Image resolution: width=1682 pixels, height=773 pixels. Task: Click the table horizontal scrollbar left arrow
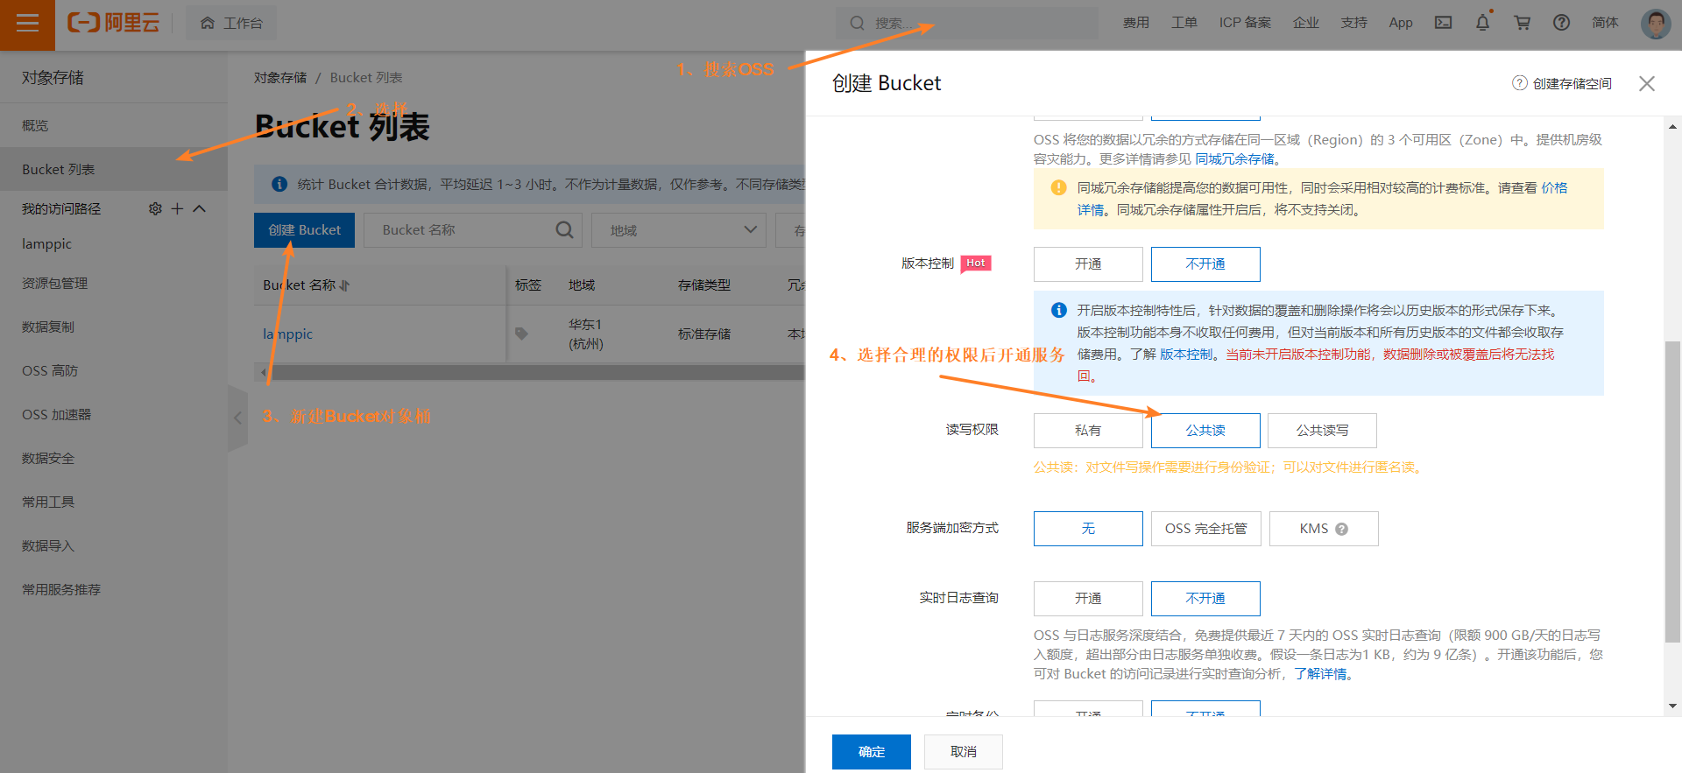point(263,373)
